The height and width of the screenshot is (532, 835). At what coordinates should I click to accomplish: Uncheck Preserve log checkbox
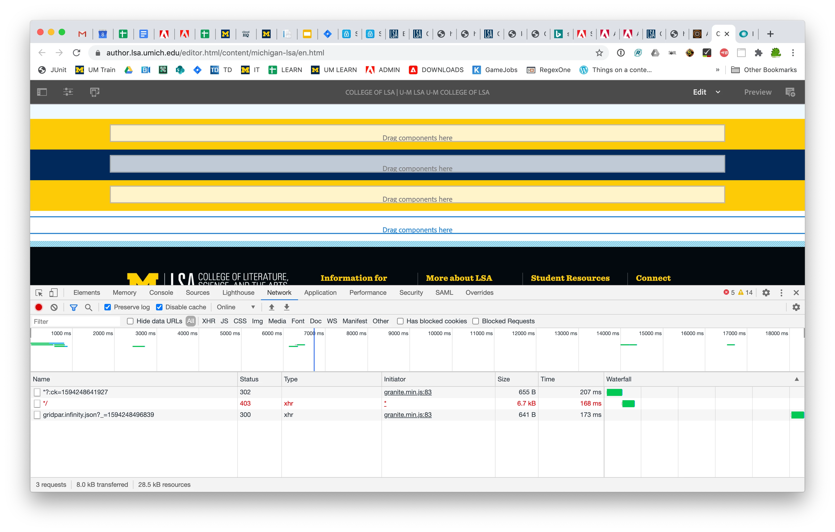[x=108, y=307]
